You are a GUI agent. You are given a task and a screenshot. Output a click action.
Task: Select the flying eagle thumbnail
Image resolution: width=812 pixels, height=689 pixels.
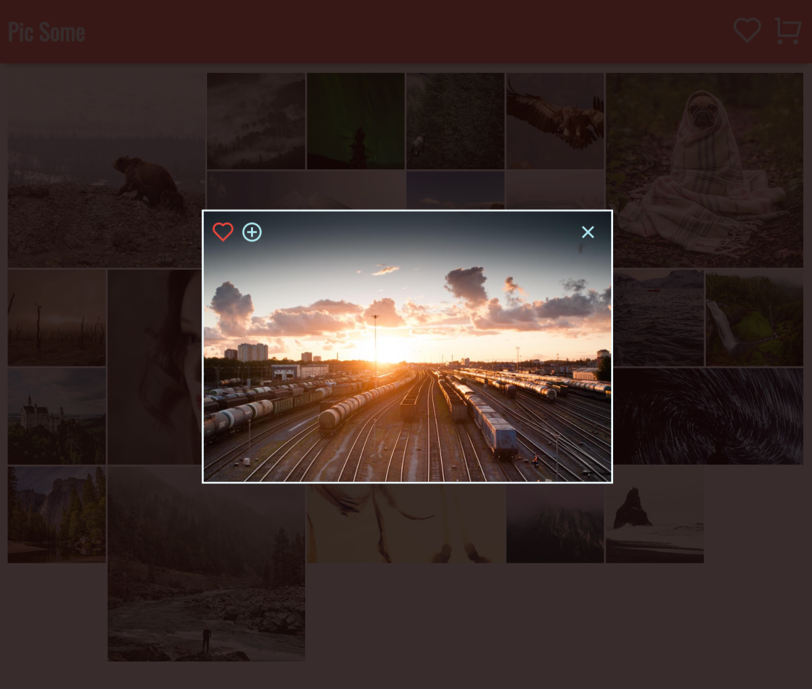(555, 121)
